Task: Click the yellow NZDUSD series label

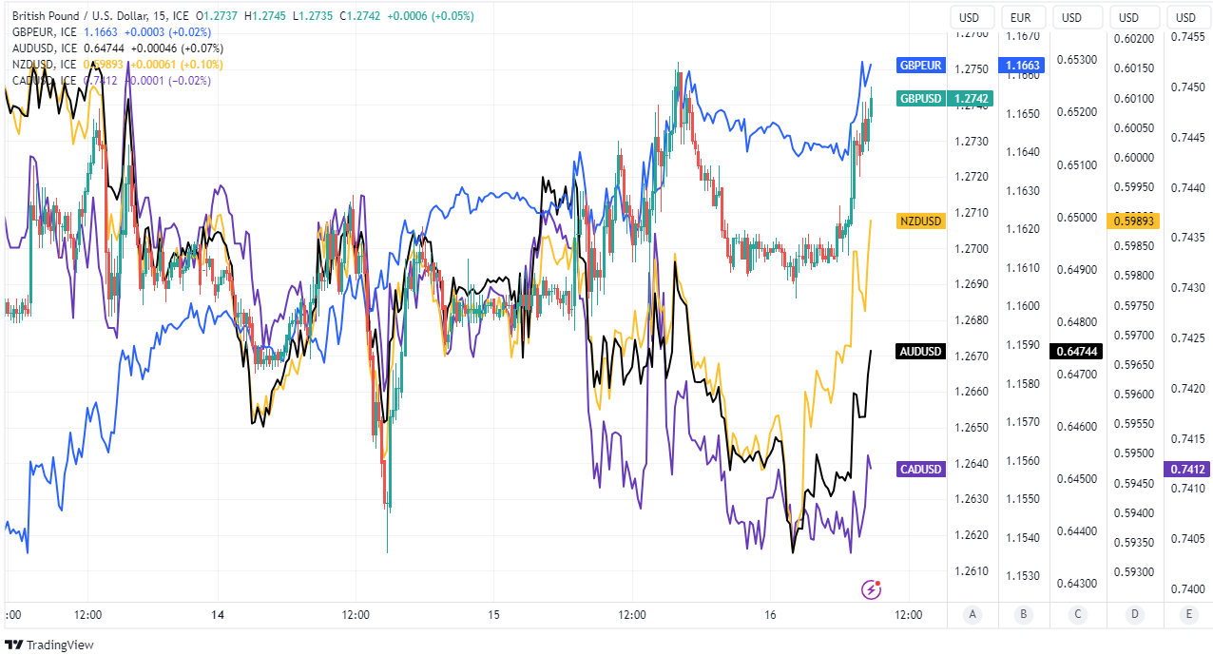Action: point(920,222)
